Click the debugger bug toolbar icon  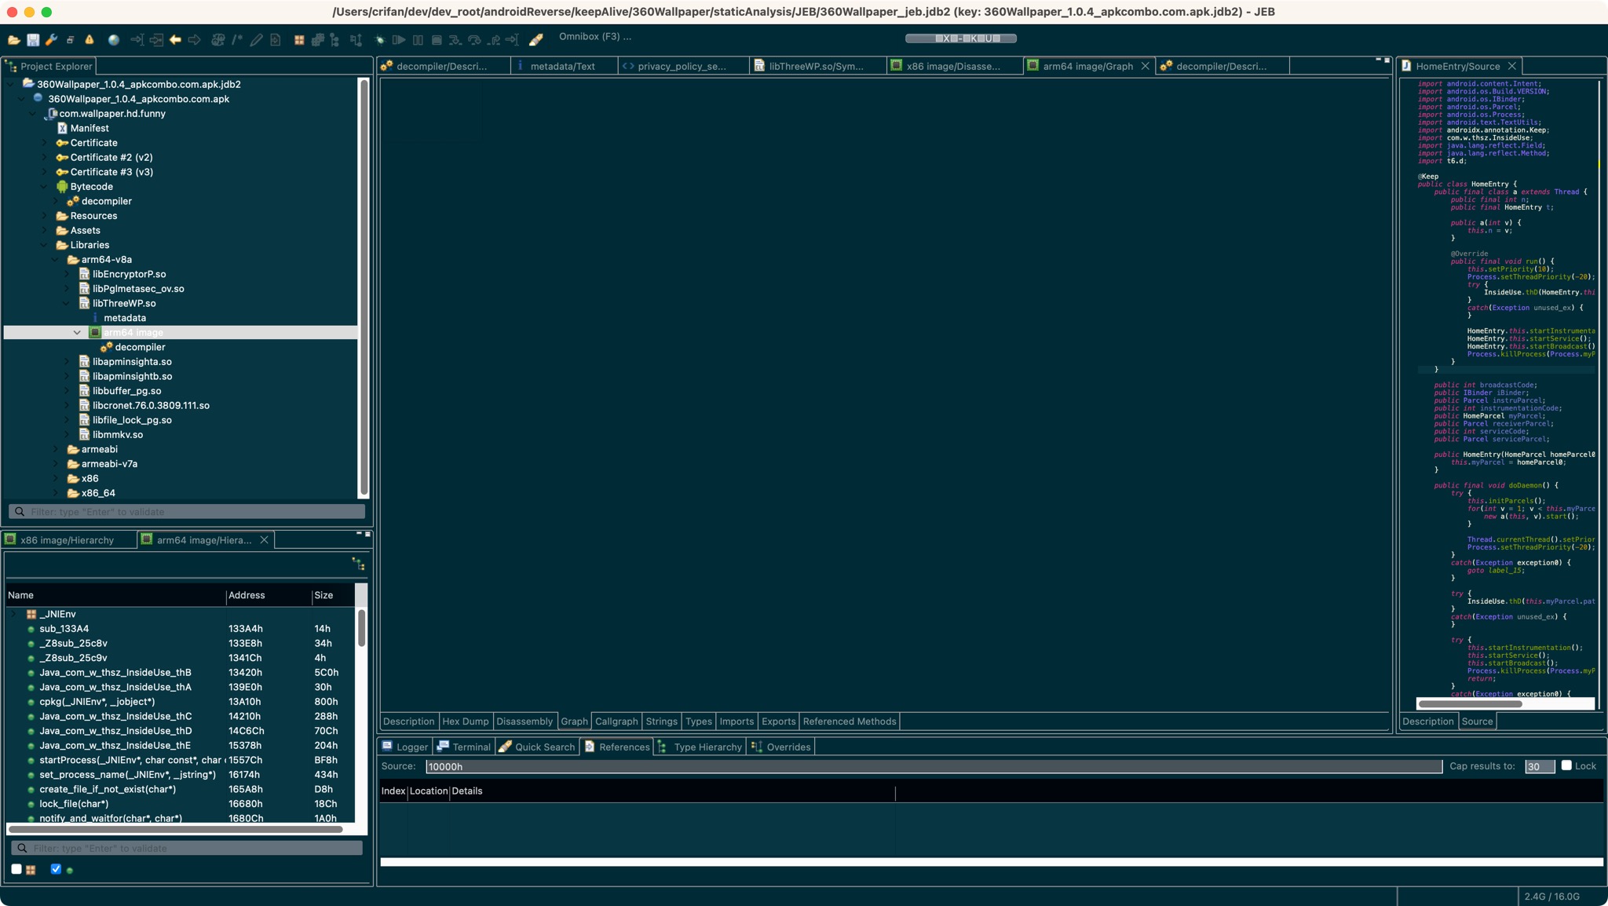point(380,39)
